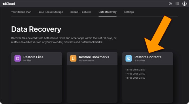Screen dimensions: 189x104
Task: Select the 18 Feb 2026 23:59 archive
Action: coord(135,70)
